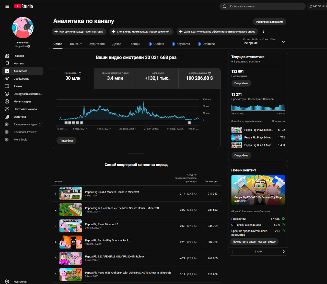Go to the next new content card
This screenshot has width=327, height=284.
[284, 252]
